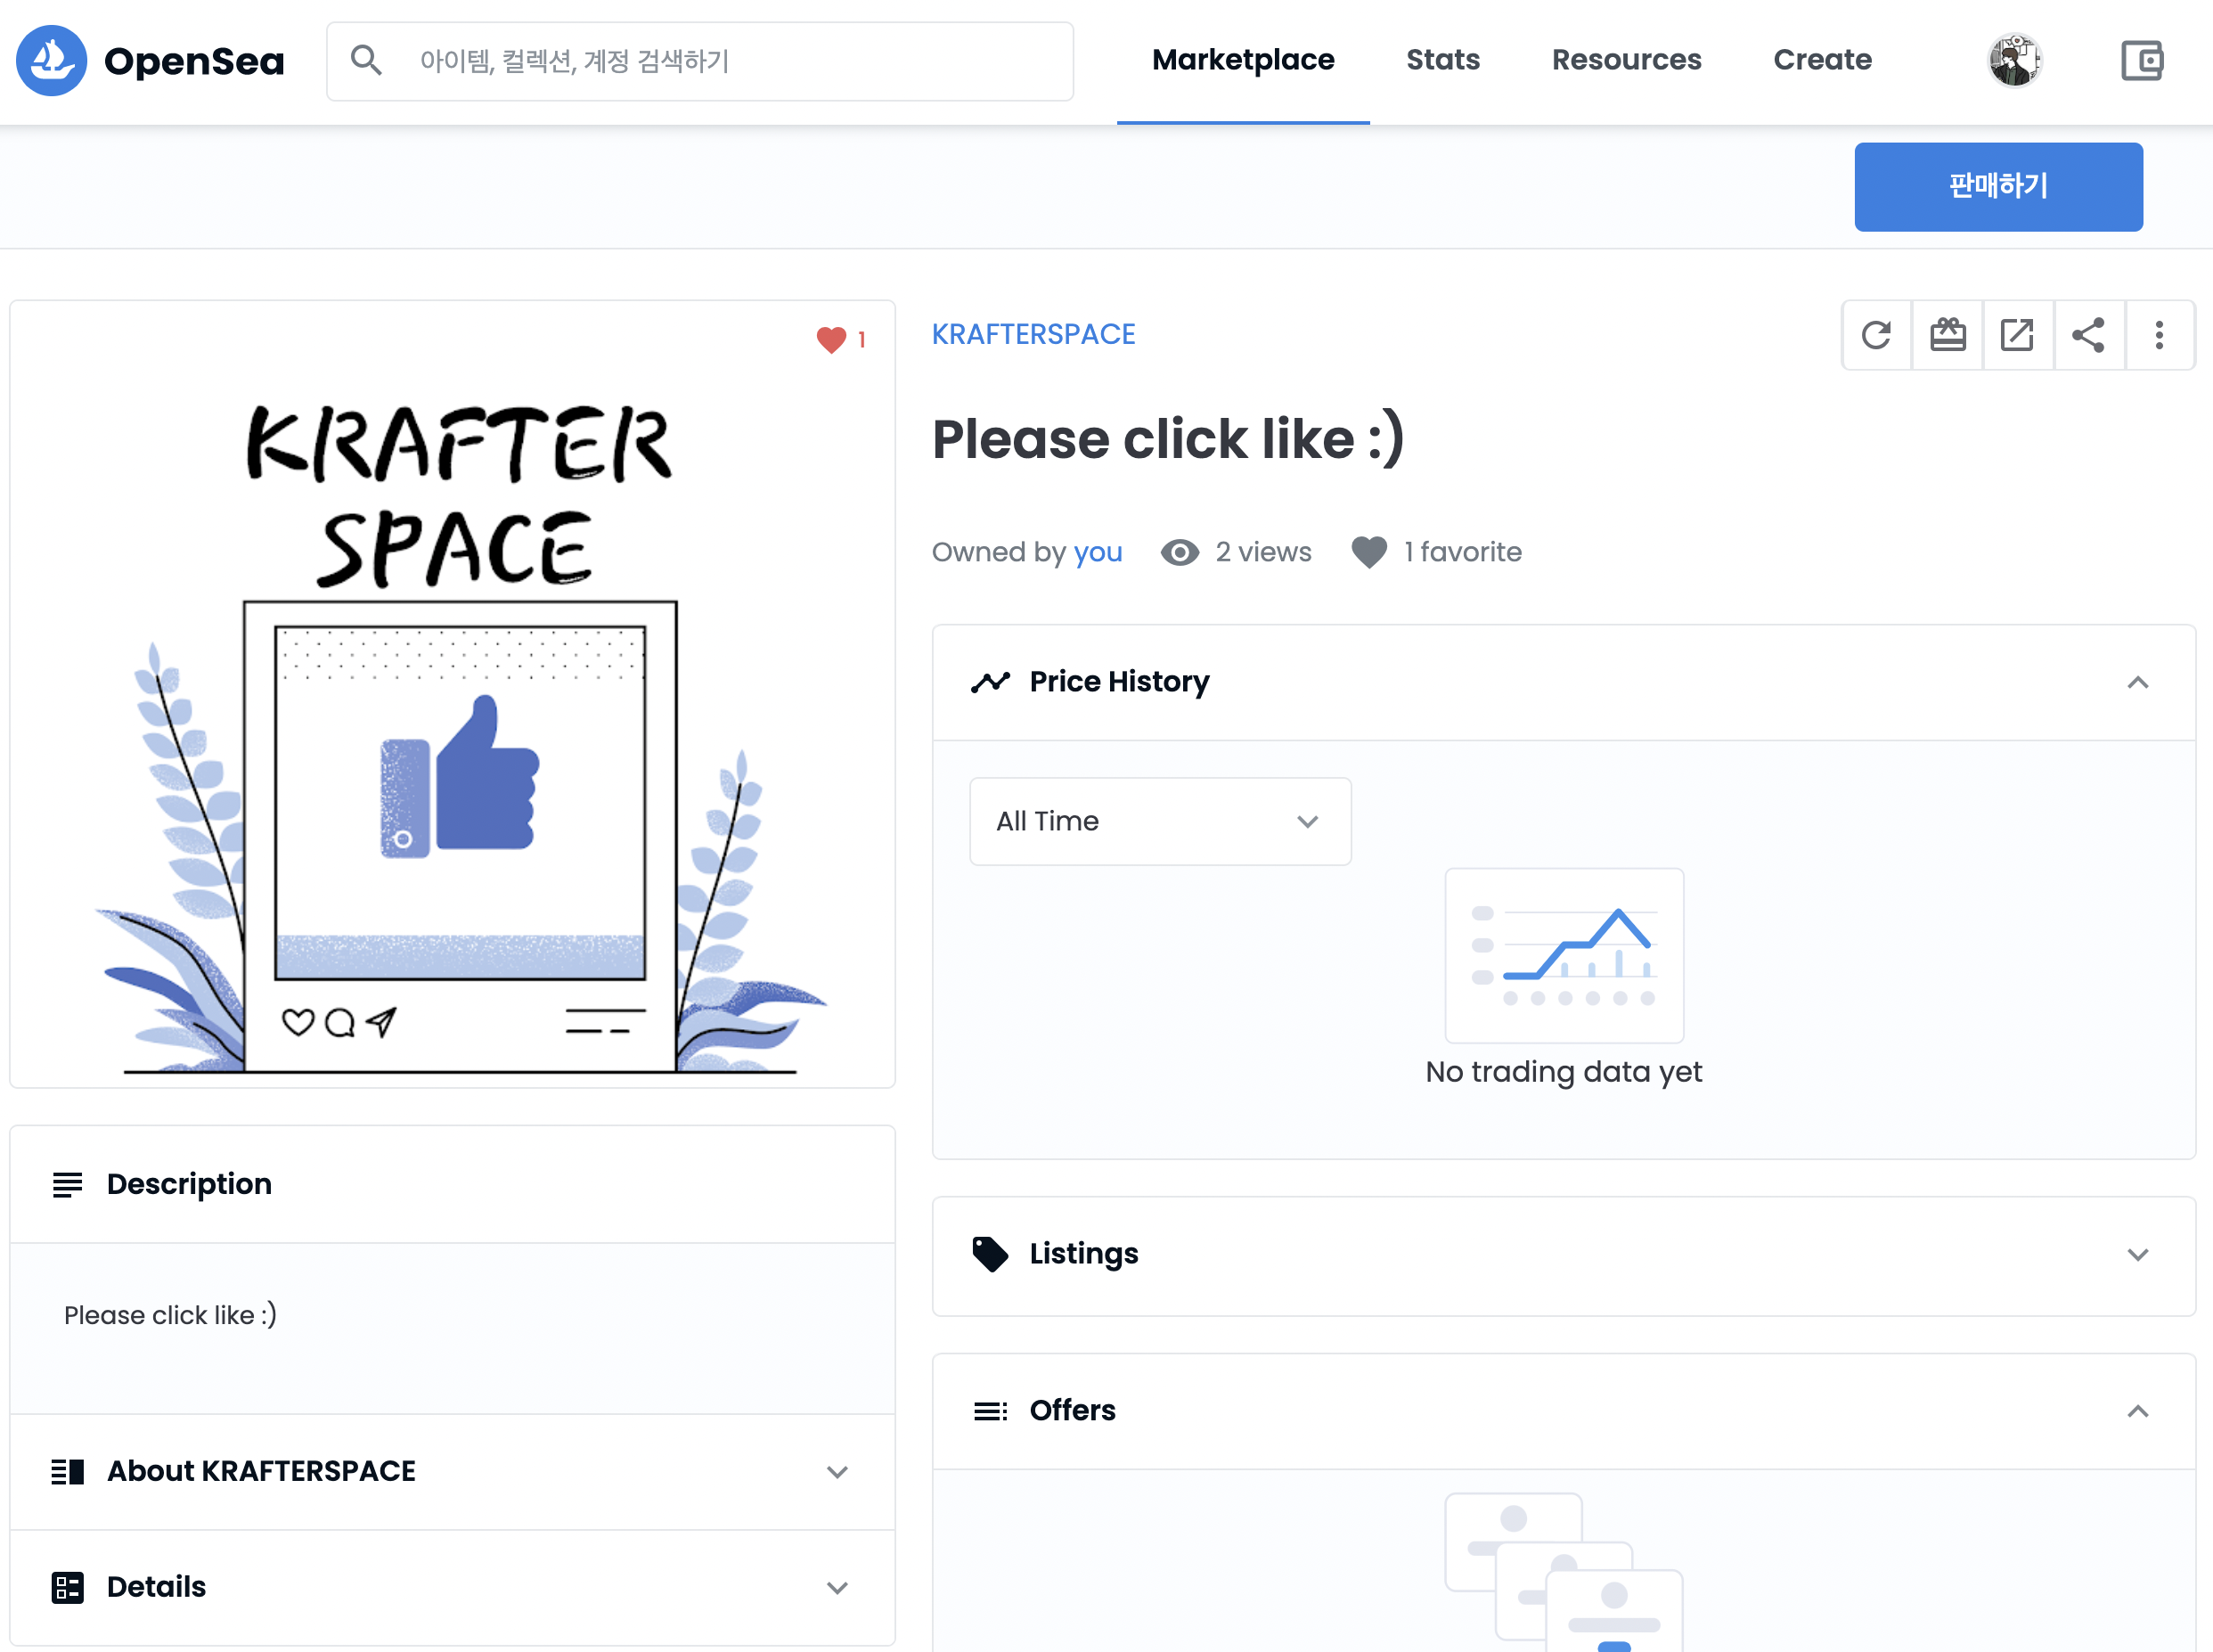Open the Resources menu
Viewport: 2213px width, 1652px height.
coord(1625,61)
